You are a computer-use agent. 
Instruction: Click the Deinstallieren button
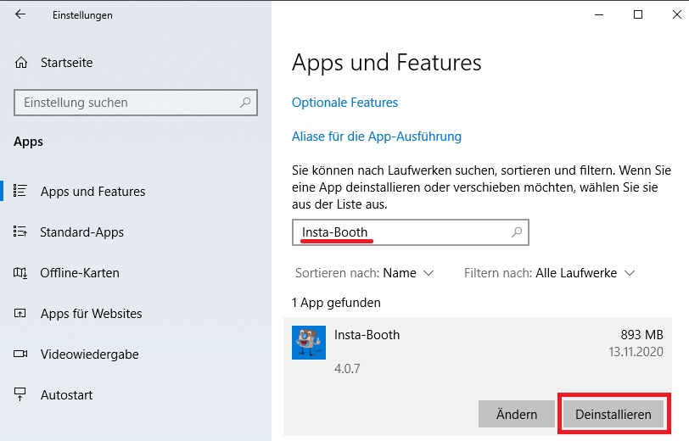pyautogui.click(x=613, y=414)
